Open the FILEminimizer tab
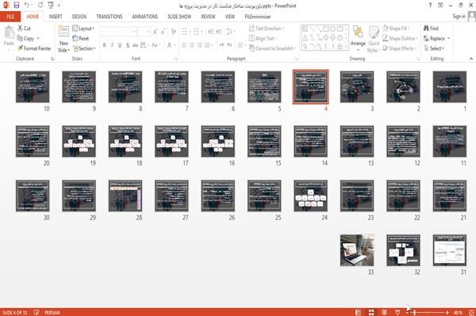The width and height of the screenshot is (476, 316). coord(258,17)
